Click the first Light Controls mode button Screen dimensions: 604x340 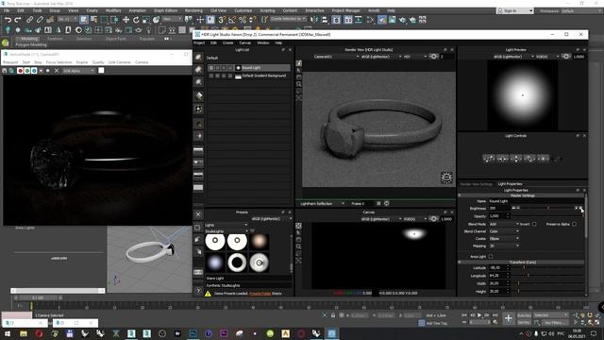pyautogui.click(x=489, y=159)
